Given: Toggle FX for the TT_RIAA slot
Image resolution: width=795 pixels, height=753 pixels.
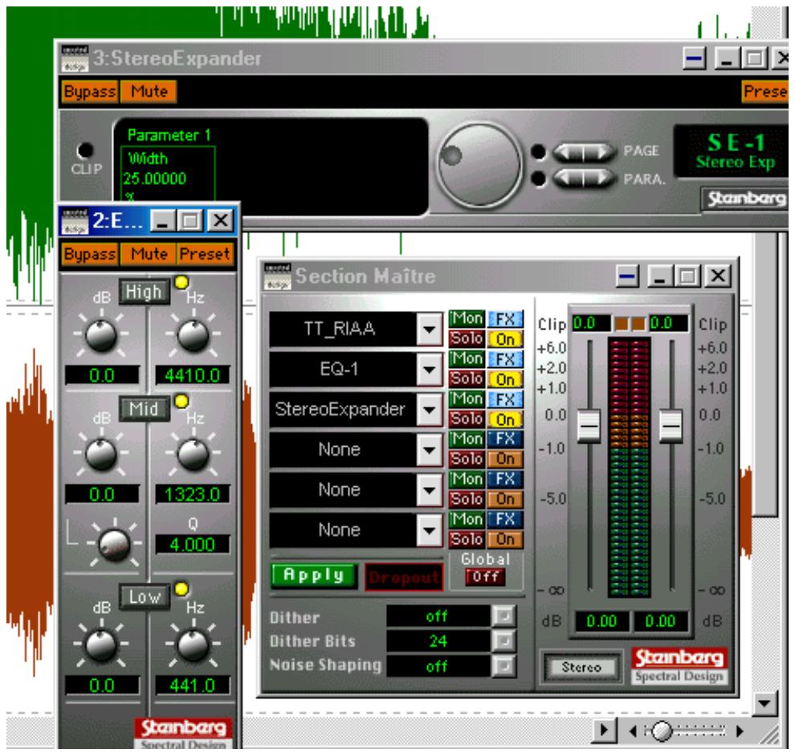Looking at the screenshot, I should pyautogui.click(x=505, y=319).
